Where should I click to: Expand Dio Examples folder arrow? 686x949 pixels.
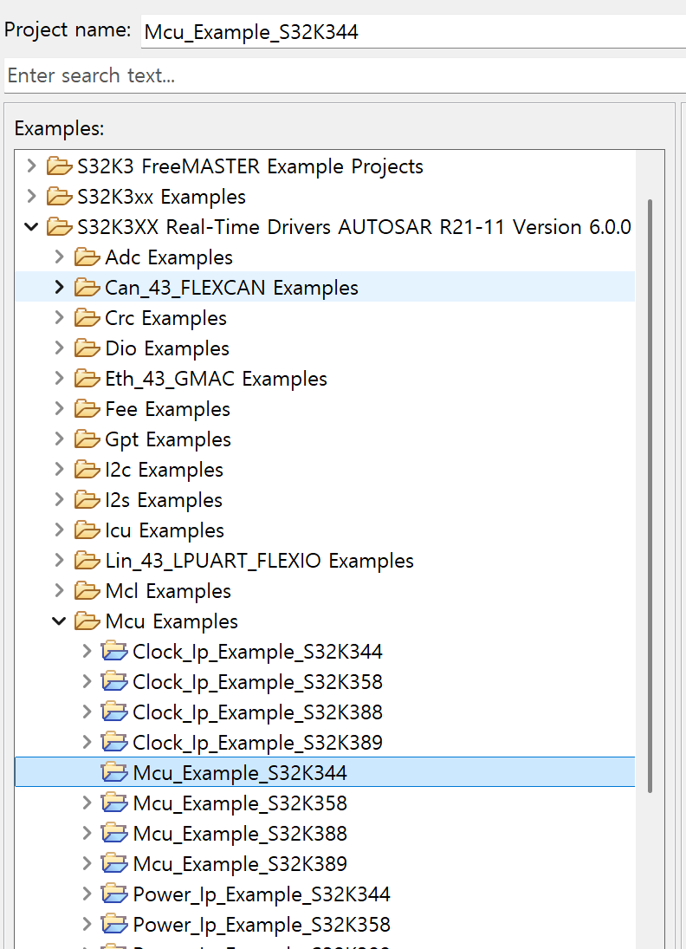click(x=59, y=348)
